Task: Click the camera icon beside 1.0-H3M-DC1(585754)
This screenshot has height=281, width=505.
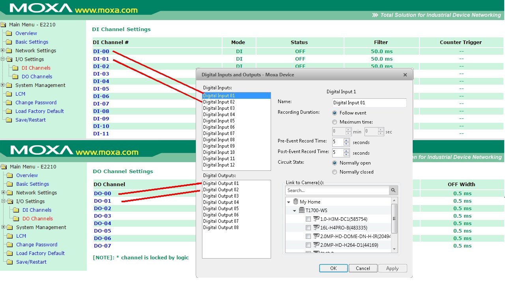Action: (316, 219)
